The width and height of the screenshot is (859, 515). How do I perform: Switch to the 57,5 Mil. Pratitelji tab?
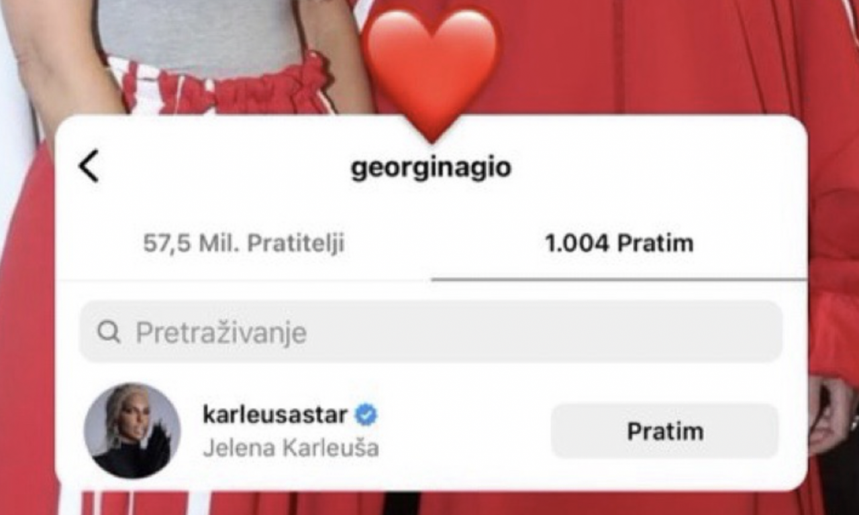click(x=244, y=243)
